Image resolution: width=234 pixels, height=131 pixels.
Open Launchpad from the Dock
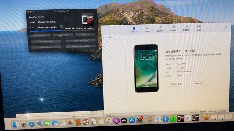[23, 124]
